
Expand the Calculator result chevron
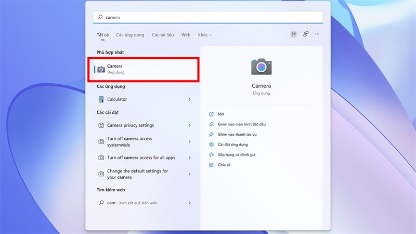tap(190, 99)
